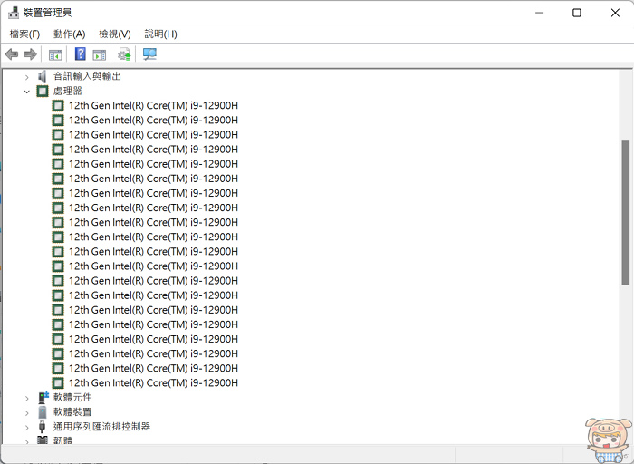The height and width of the screenshot is (464, 634).
Task: Select the 通用序列匯流排控制器 label
Action: click(101, 427)
